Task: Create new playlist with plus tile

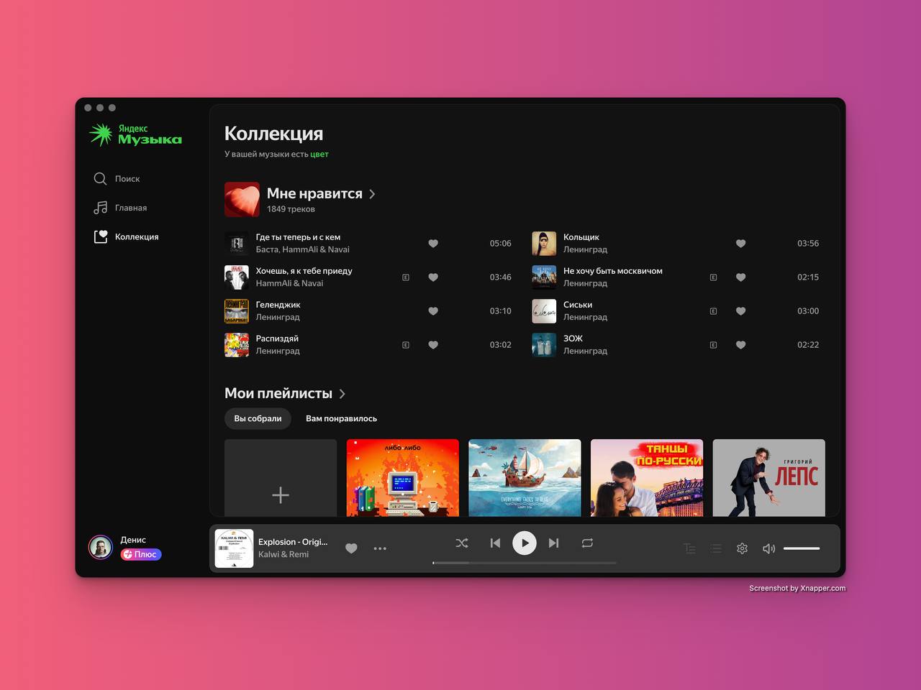Action: pos(281,478)
